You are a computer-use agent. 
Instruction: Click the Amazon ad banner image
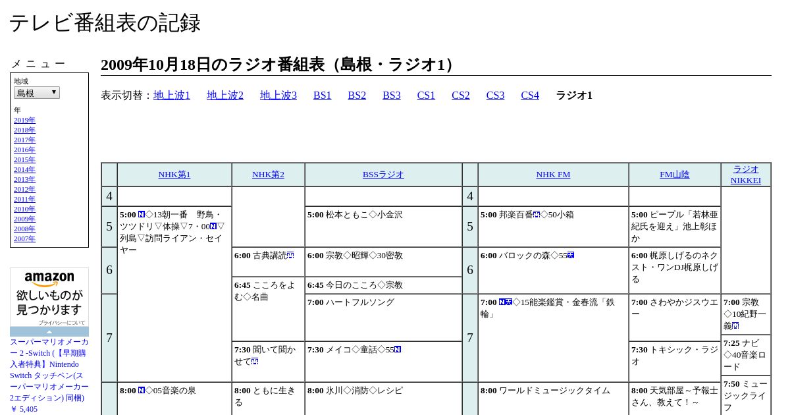(x=49, y=297)
